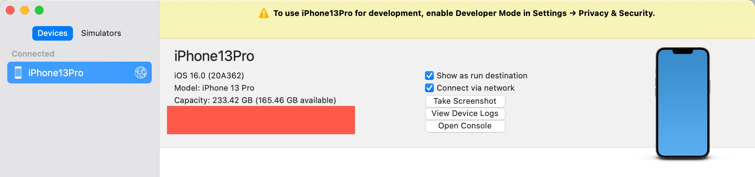Click the Capacity 233.42 GB text line

(x=255, y=100)
